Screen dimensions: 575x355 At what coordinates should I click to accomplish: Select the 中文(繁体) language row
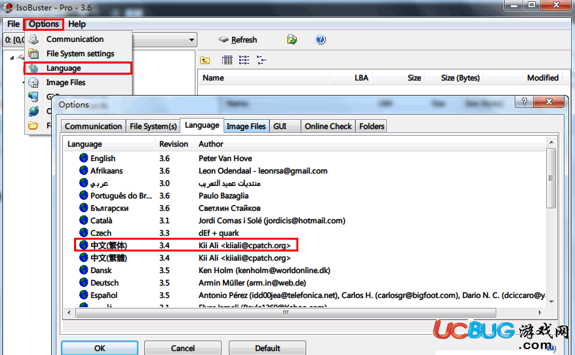(304, 246)
